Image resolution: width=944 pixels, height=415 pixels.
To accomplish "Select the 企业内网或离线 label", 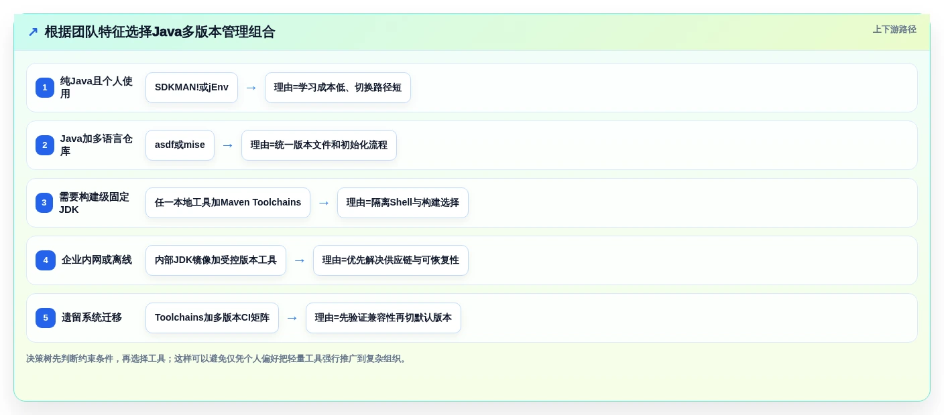I will point(97,260).
